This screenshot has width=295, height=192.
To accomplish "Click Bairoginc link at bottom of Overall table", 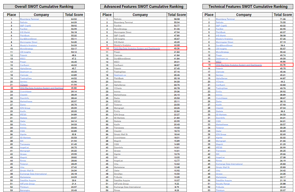I will point(25,190).
